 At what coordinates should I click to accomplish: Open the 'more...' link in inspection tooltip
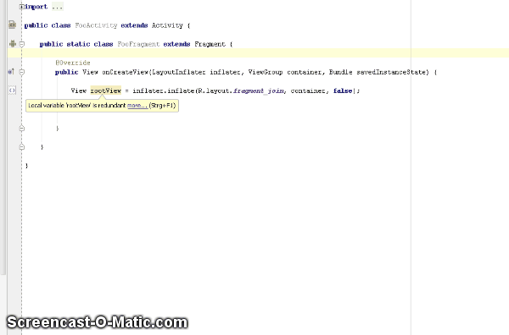pyautogui.click(x=137, y=106)
